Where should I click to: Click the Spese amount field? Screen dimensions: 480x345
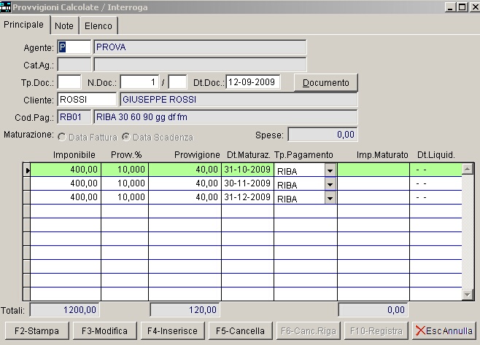point(322,135)
